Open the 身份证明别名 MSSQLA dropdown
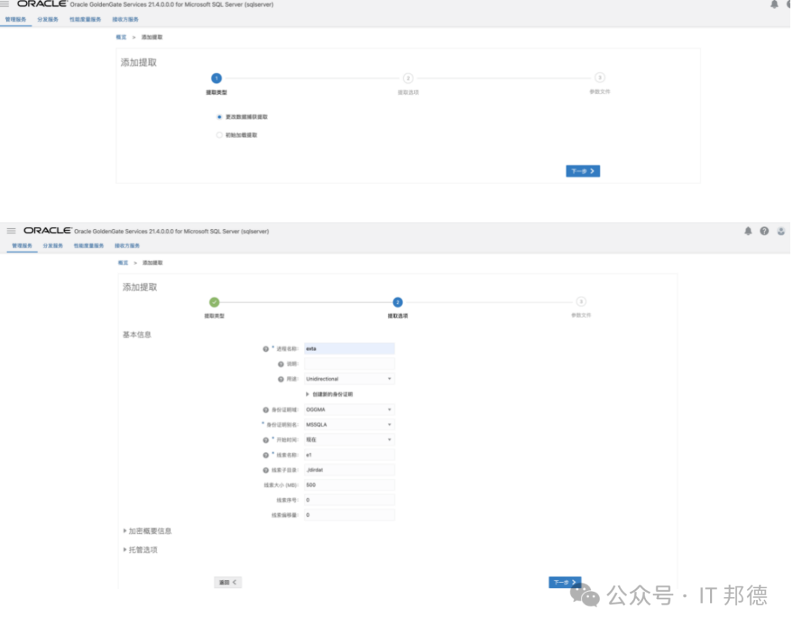793x627 pixels. coord(350,424)
